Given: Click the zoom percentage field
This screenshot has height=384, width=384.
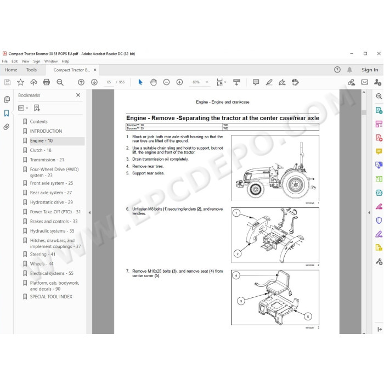Looking at the screenshot, I should click(x=196, y=82).
